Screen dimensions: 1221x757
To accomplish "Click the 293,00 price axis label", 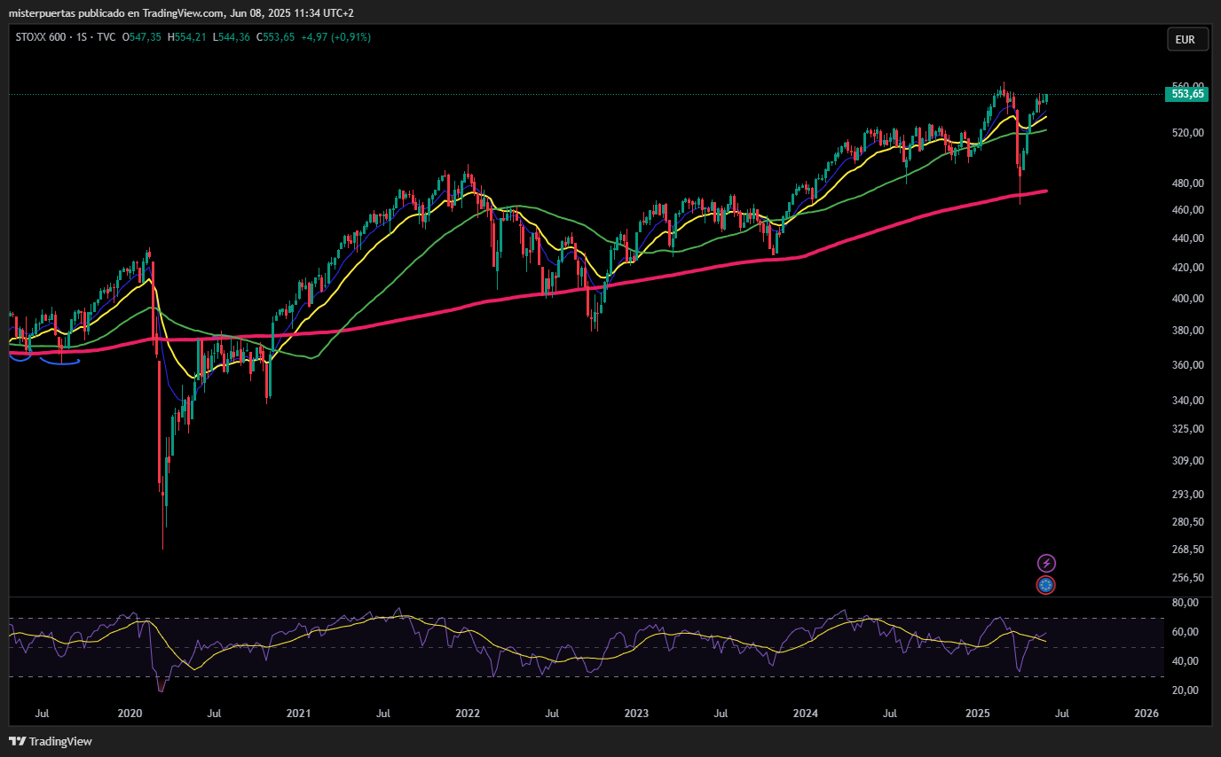I will pos(1187,495).
